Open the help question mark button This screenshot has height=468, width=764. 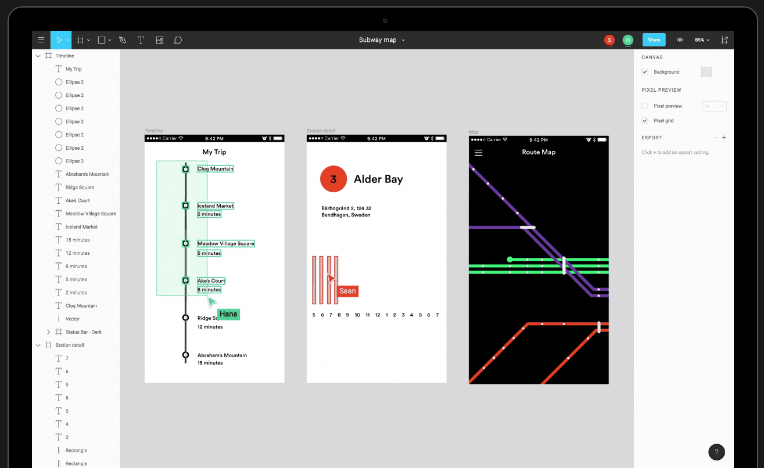point(716,452)
